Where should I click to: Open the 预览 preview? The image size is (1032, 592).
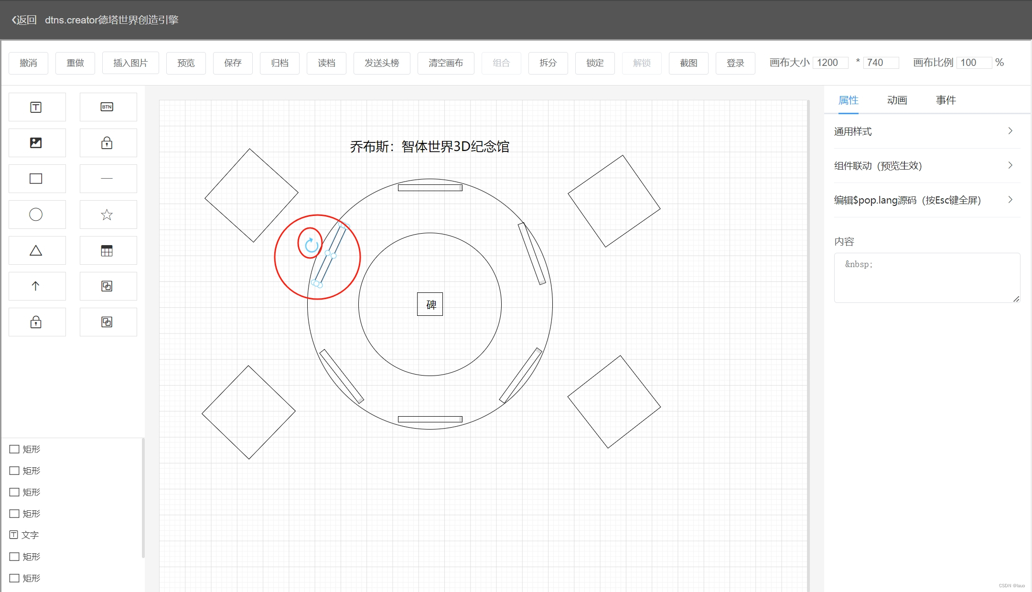(186, 63)
